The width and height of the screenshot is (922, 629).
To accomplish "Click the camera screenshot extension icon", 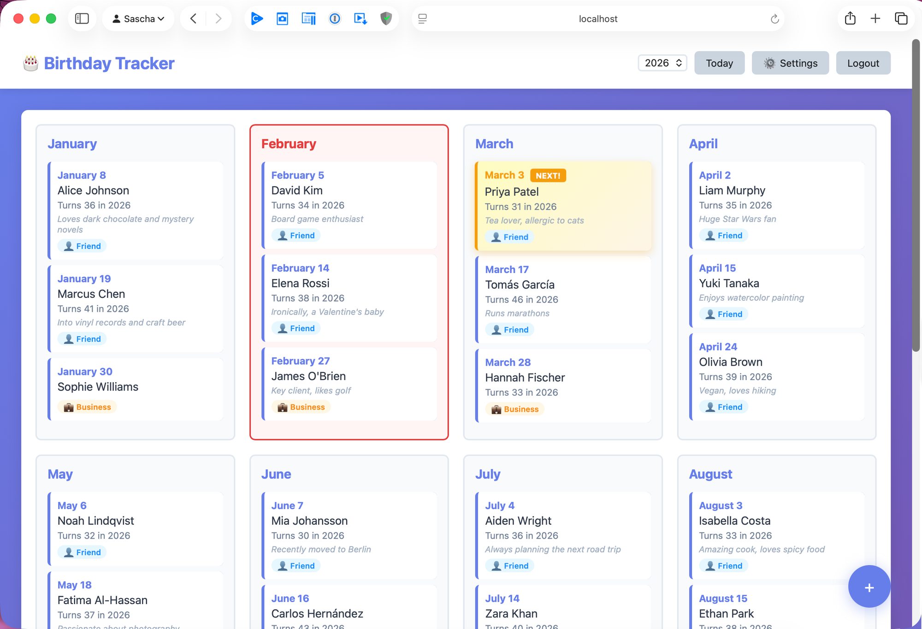I will point(282,18).
